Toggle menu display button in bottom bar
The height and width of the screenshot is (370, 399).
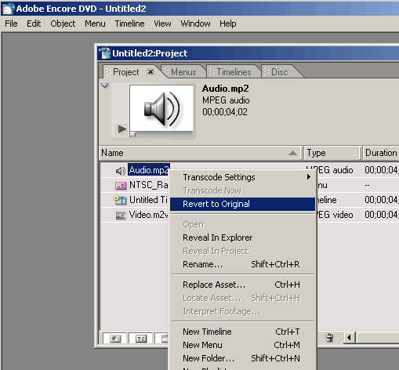(x=140, y=339)
